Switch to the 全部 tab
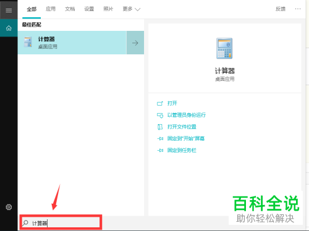This screenshot has height=231, width=309. pos(32,9)
